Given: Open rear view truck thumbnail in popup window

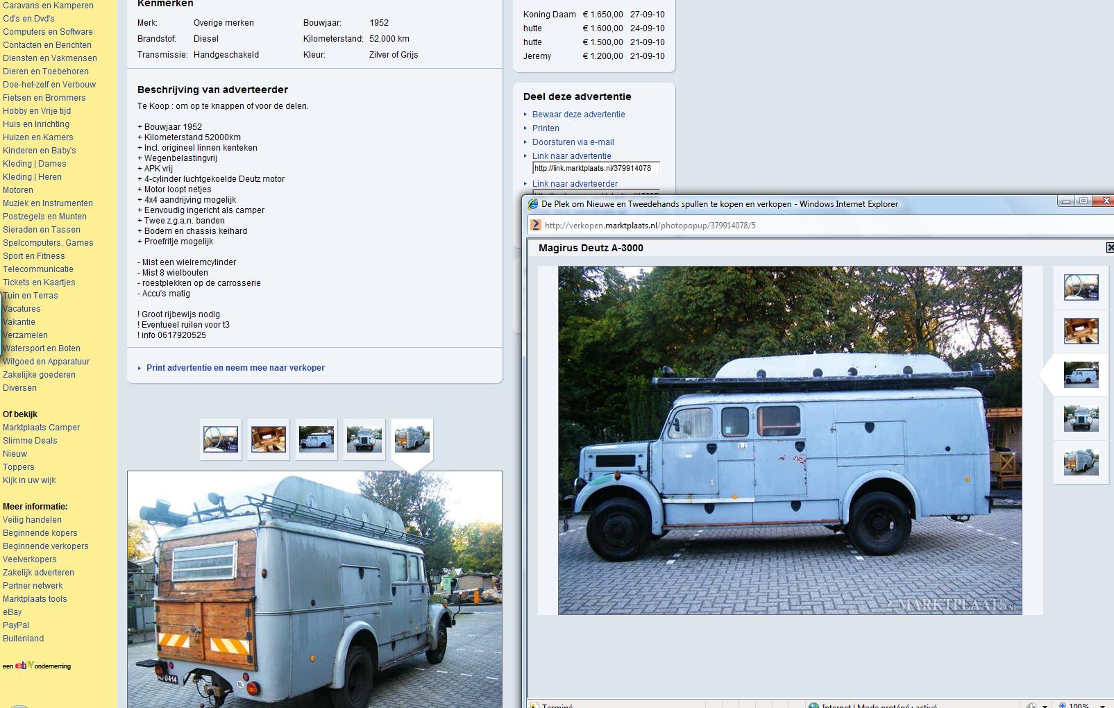Looking at the screenshot, I should 1081,462.
